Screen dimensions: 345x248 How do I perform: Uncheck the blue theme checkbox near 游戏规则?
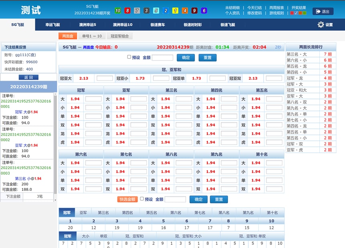pos(296,13)
